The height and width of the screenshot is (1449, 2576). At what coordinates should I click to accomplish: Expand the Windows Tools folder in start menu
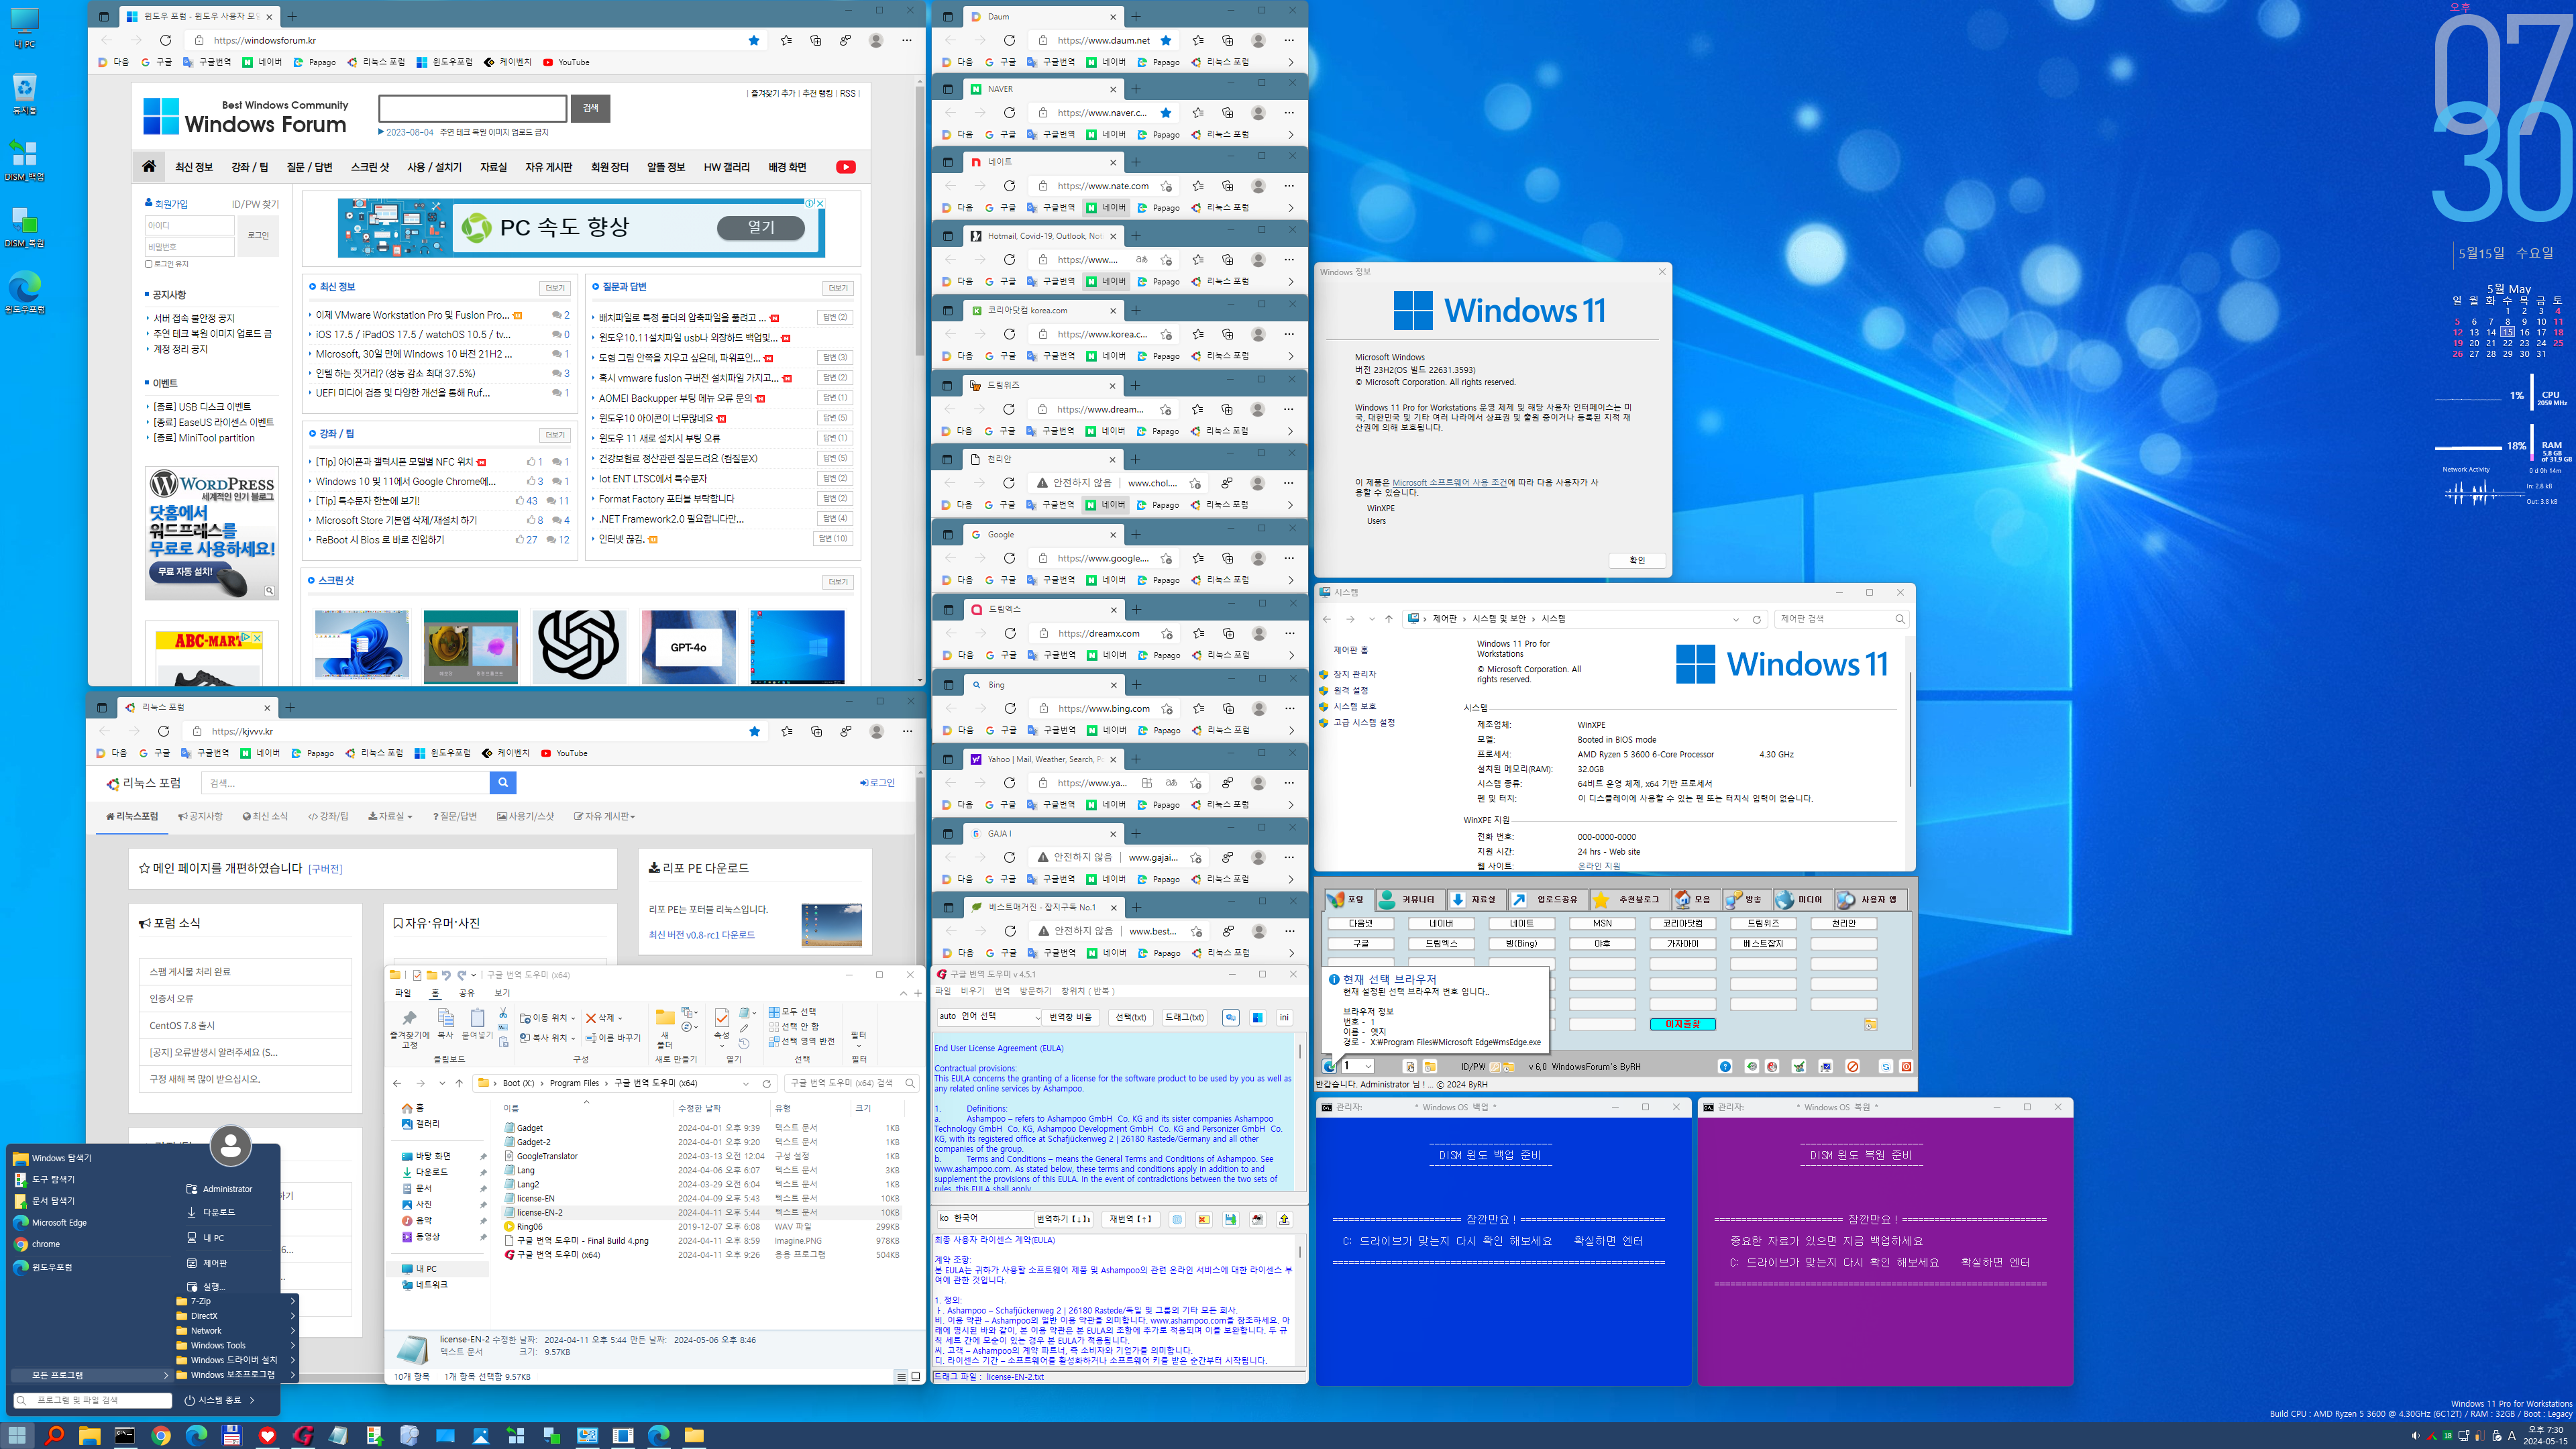[x=236, y=1345]
